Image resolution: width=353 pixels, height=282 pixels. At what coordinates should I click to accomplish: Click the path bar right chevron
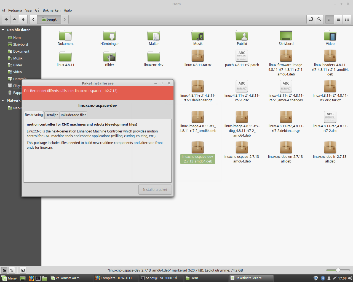pyautogui.click(x=65, y=19)
